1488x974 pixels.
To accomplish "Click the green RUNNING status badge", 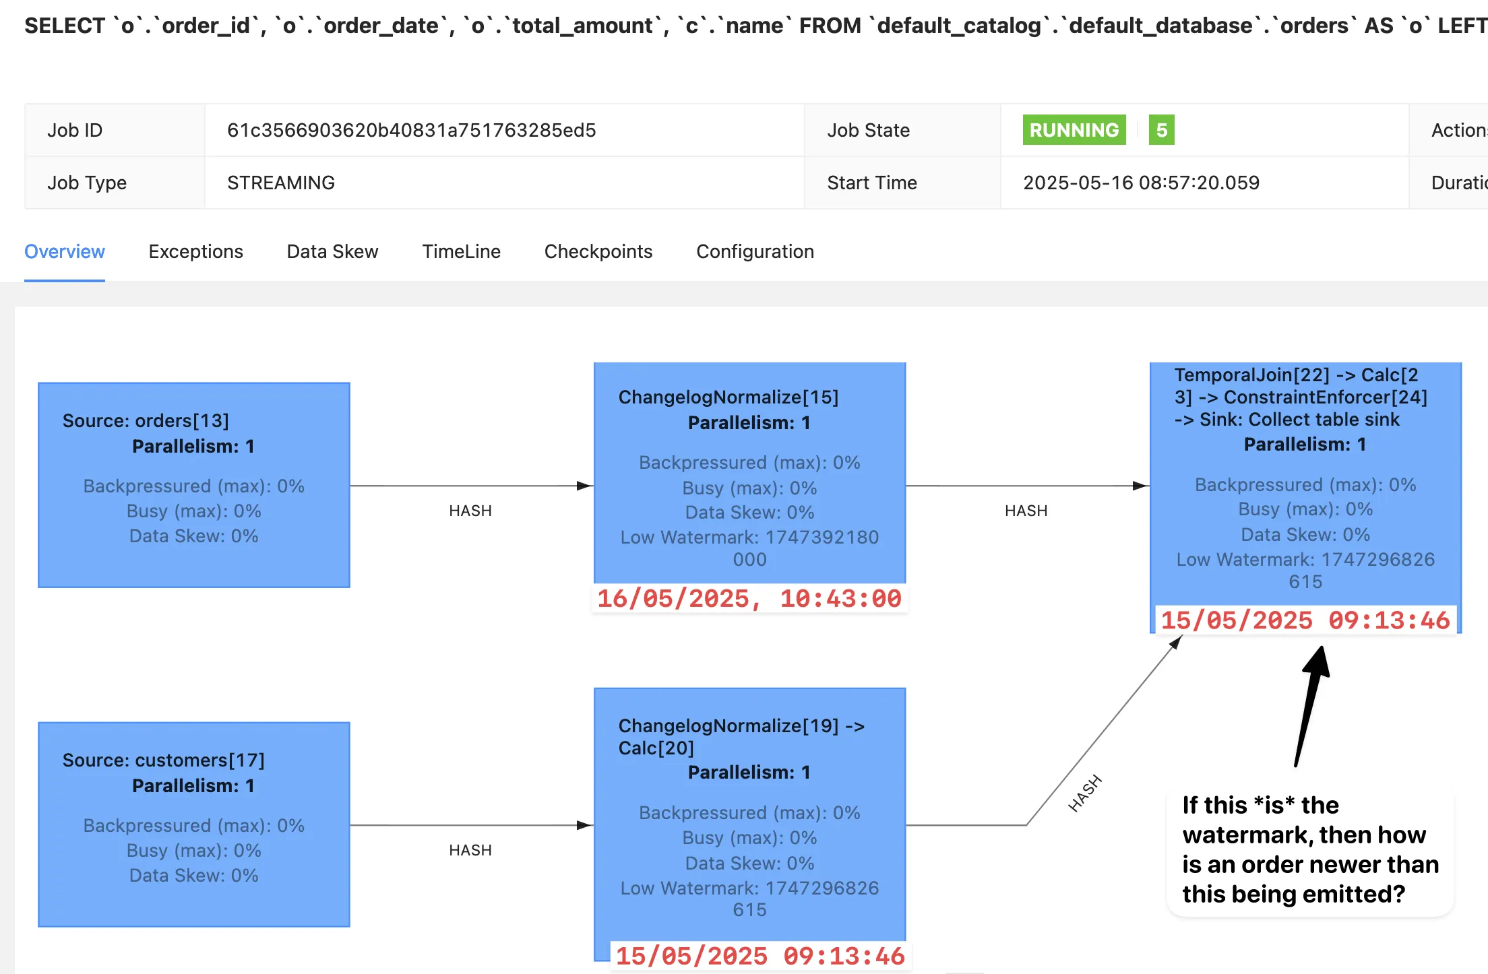I will (x=1074, y=130).
